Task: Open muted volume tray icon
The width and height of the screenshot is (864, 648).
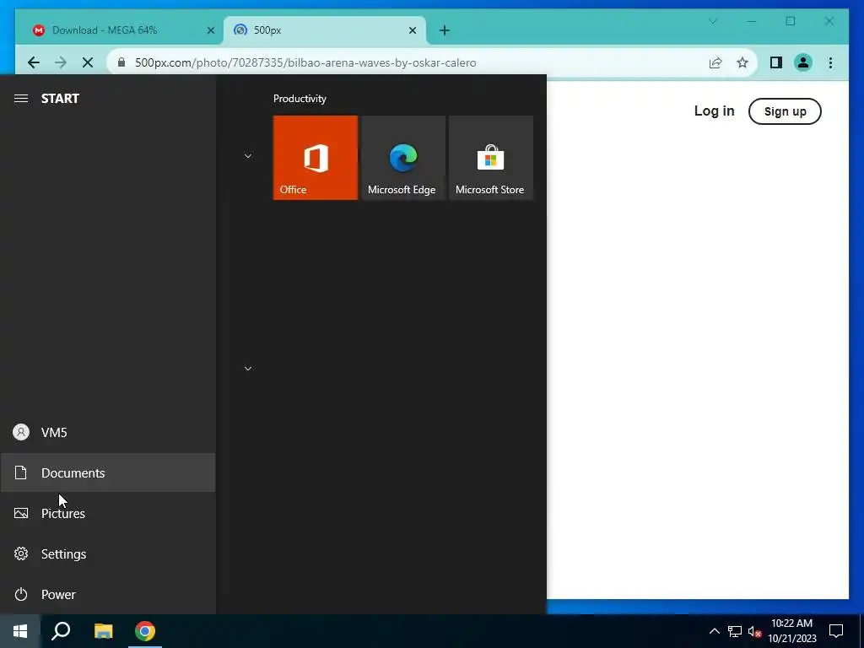Action: point(754,631)
